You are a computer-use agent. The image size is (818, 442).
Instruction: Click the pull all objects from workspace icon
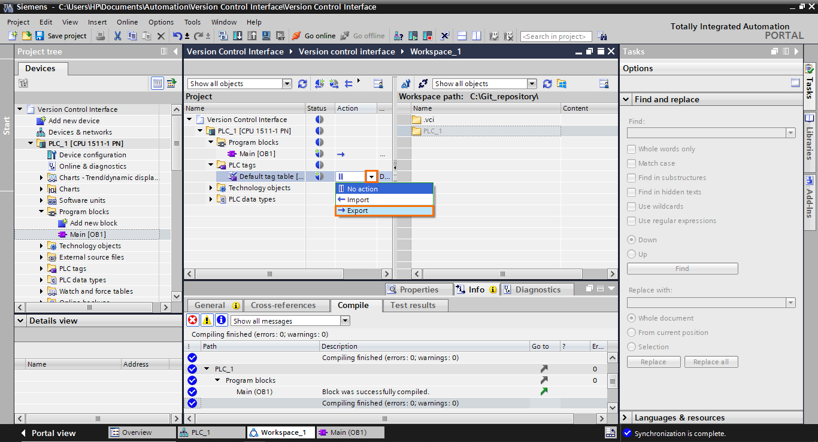point(320,83)
